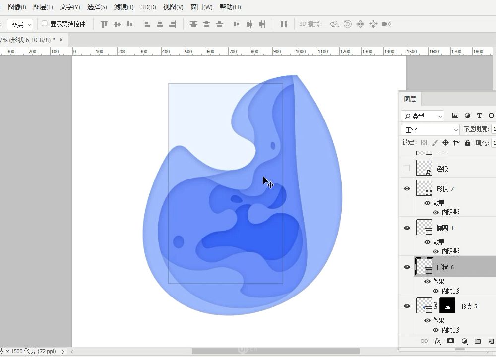Filter layers by adjustment layer icon

467,116
